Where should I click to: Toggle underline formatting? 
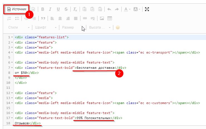pos(58,9)
